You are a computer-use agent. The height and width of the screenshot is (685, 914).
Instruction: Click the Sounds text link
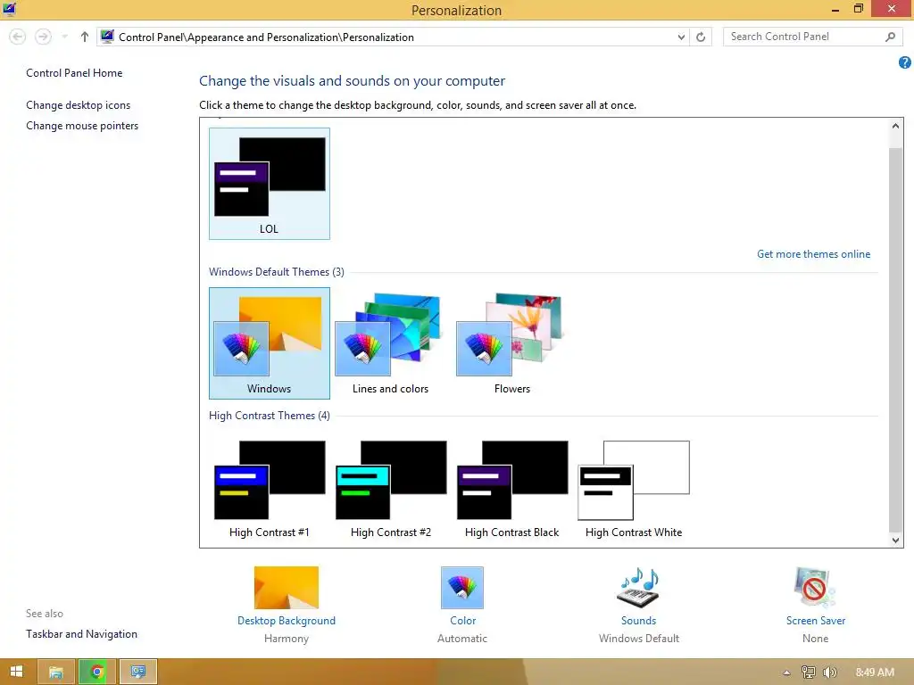click(638, 621)
